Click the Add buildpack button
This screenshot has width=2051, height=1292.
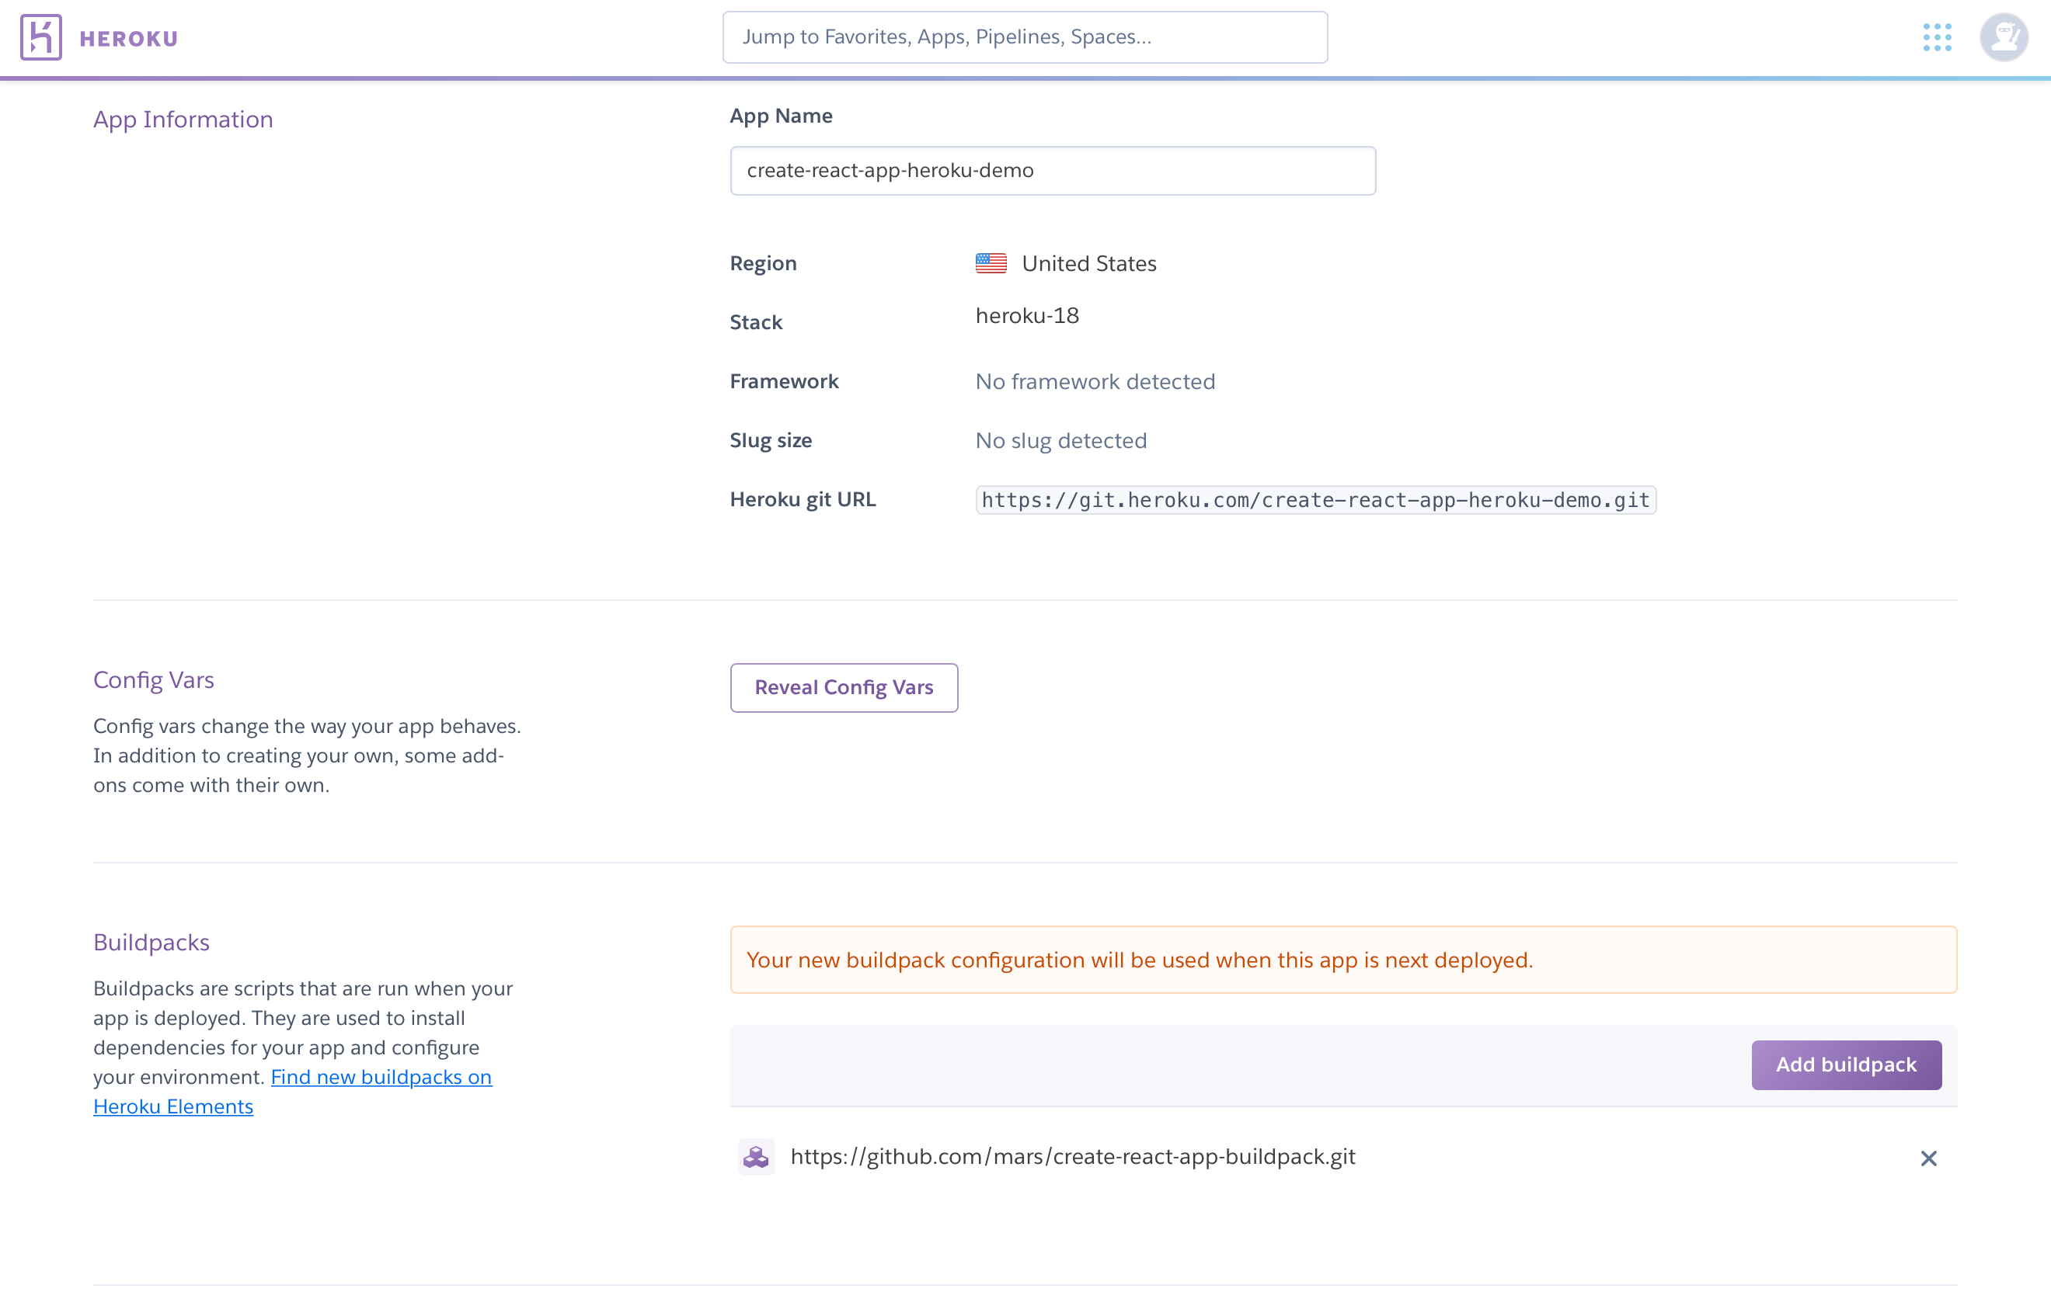tap(1846, 1065)
